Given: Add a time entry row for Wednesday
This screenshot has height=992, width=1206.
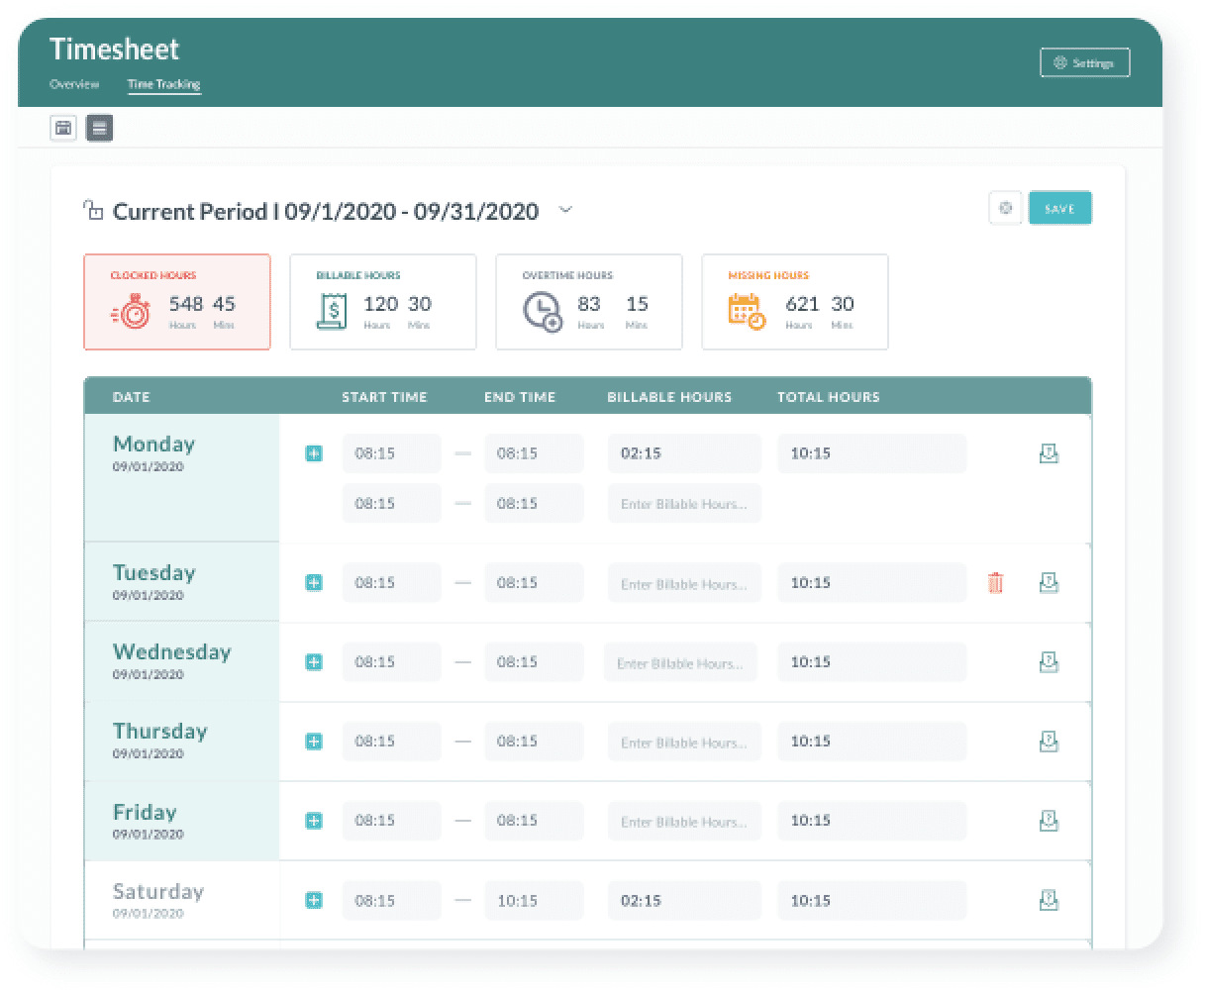Looking at the screenshot, I should [x=314, y=661].
